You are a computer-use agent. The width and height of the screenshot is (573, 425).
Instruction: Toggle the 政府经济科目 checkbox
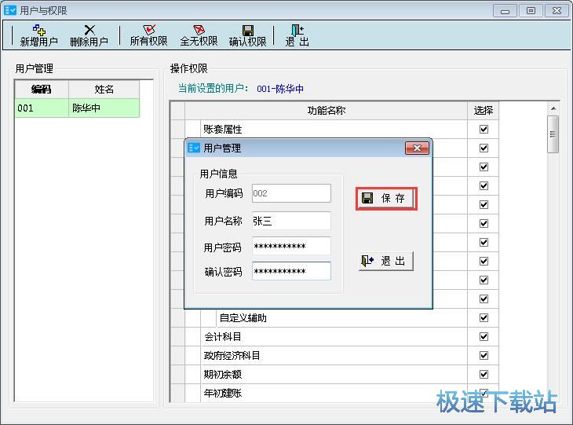coord(484,356)
